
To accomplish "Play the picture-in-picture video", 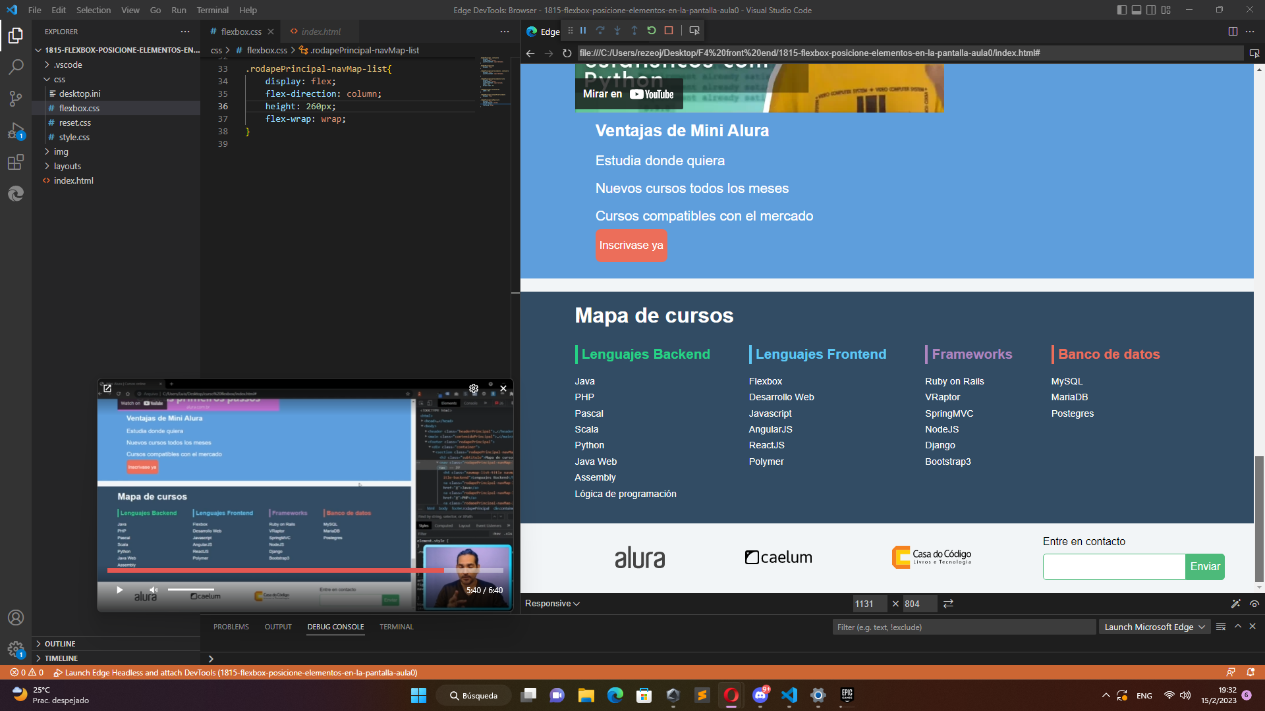I will [119, 590].
